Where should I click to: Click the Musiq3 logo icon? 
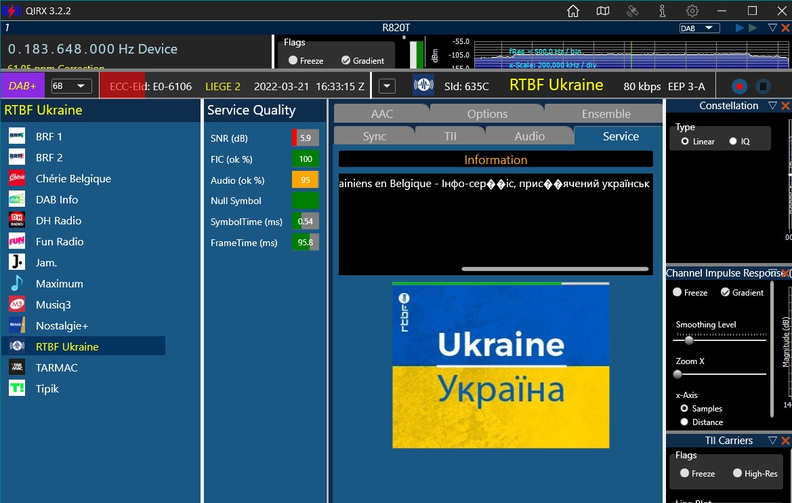(x=17, y=304)
